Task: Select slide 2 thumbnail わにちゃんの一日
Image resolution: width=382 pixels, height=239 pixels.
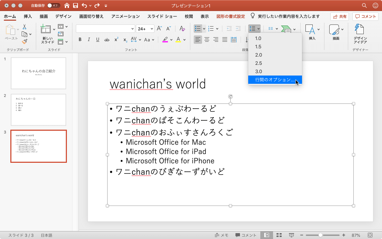Action: 38,110
